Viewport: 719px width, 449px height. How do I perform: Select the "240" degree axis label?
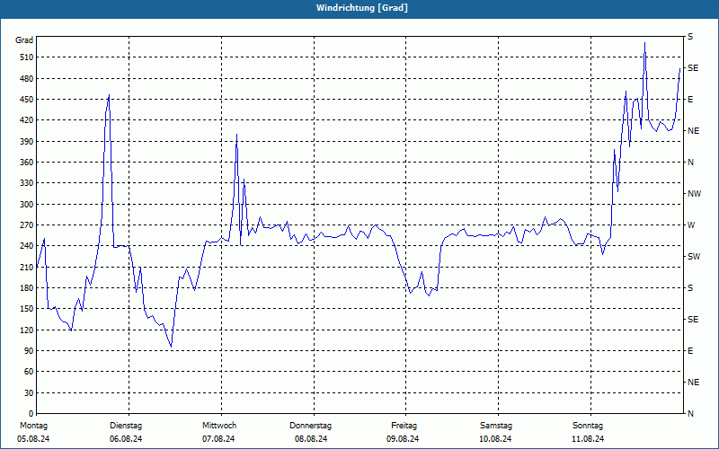tap(26, 246)
